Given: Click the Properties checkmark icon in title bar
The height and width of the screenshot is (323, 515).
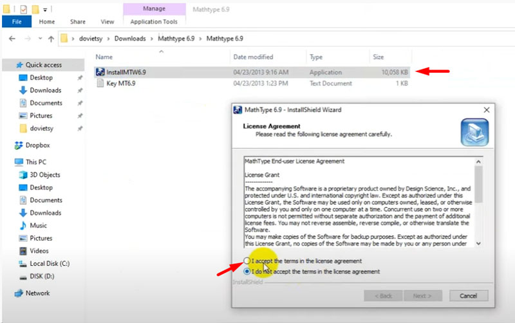Looking at the screenshot, I should 23,10.
